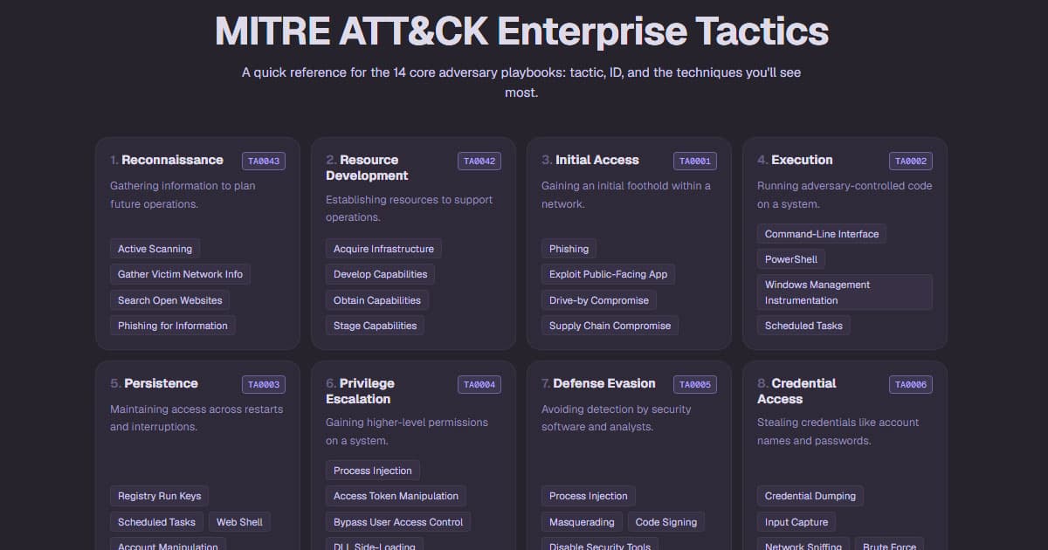Click the Input Capture tag
The width and height of the screenshot is (1048, 550).
tap(796, 522)
